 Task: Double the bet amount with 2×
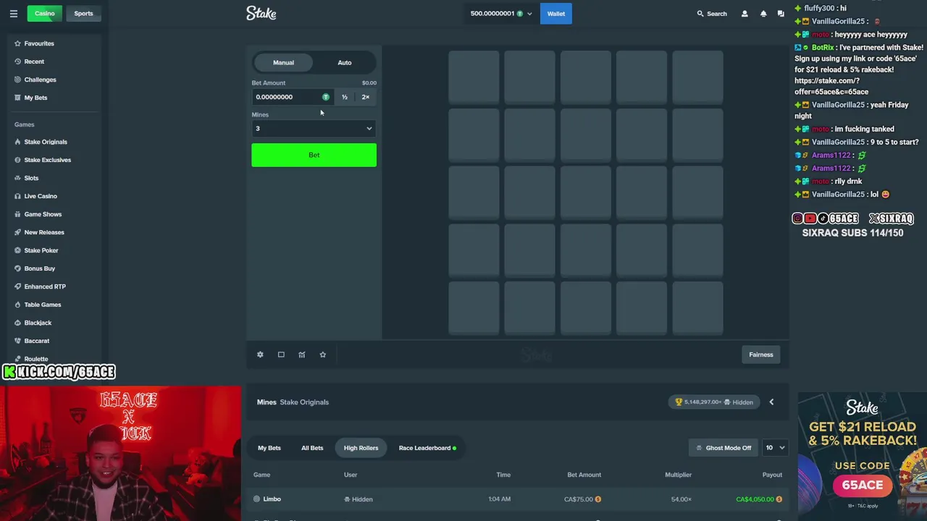[366, 97]
